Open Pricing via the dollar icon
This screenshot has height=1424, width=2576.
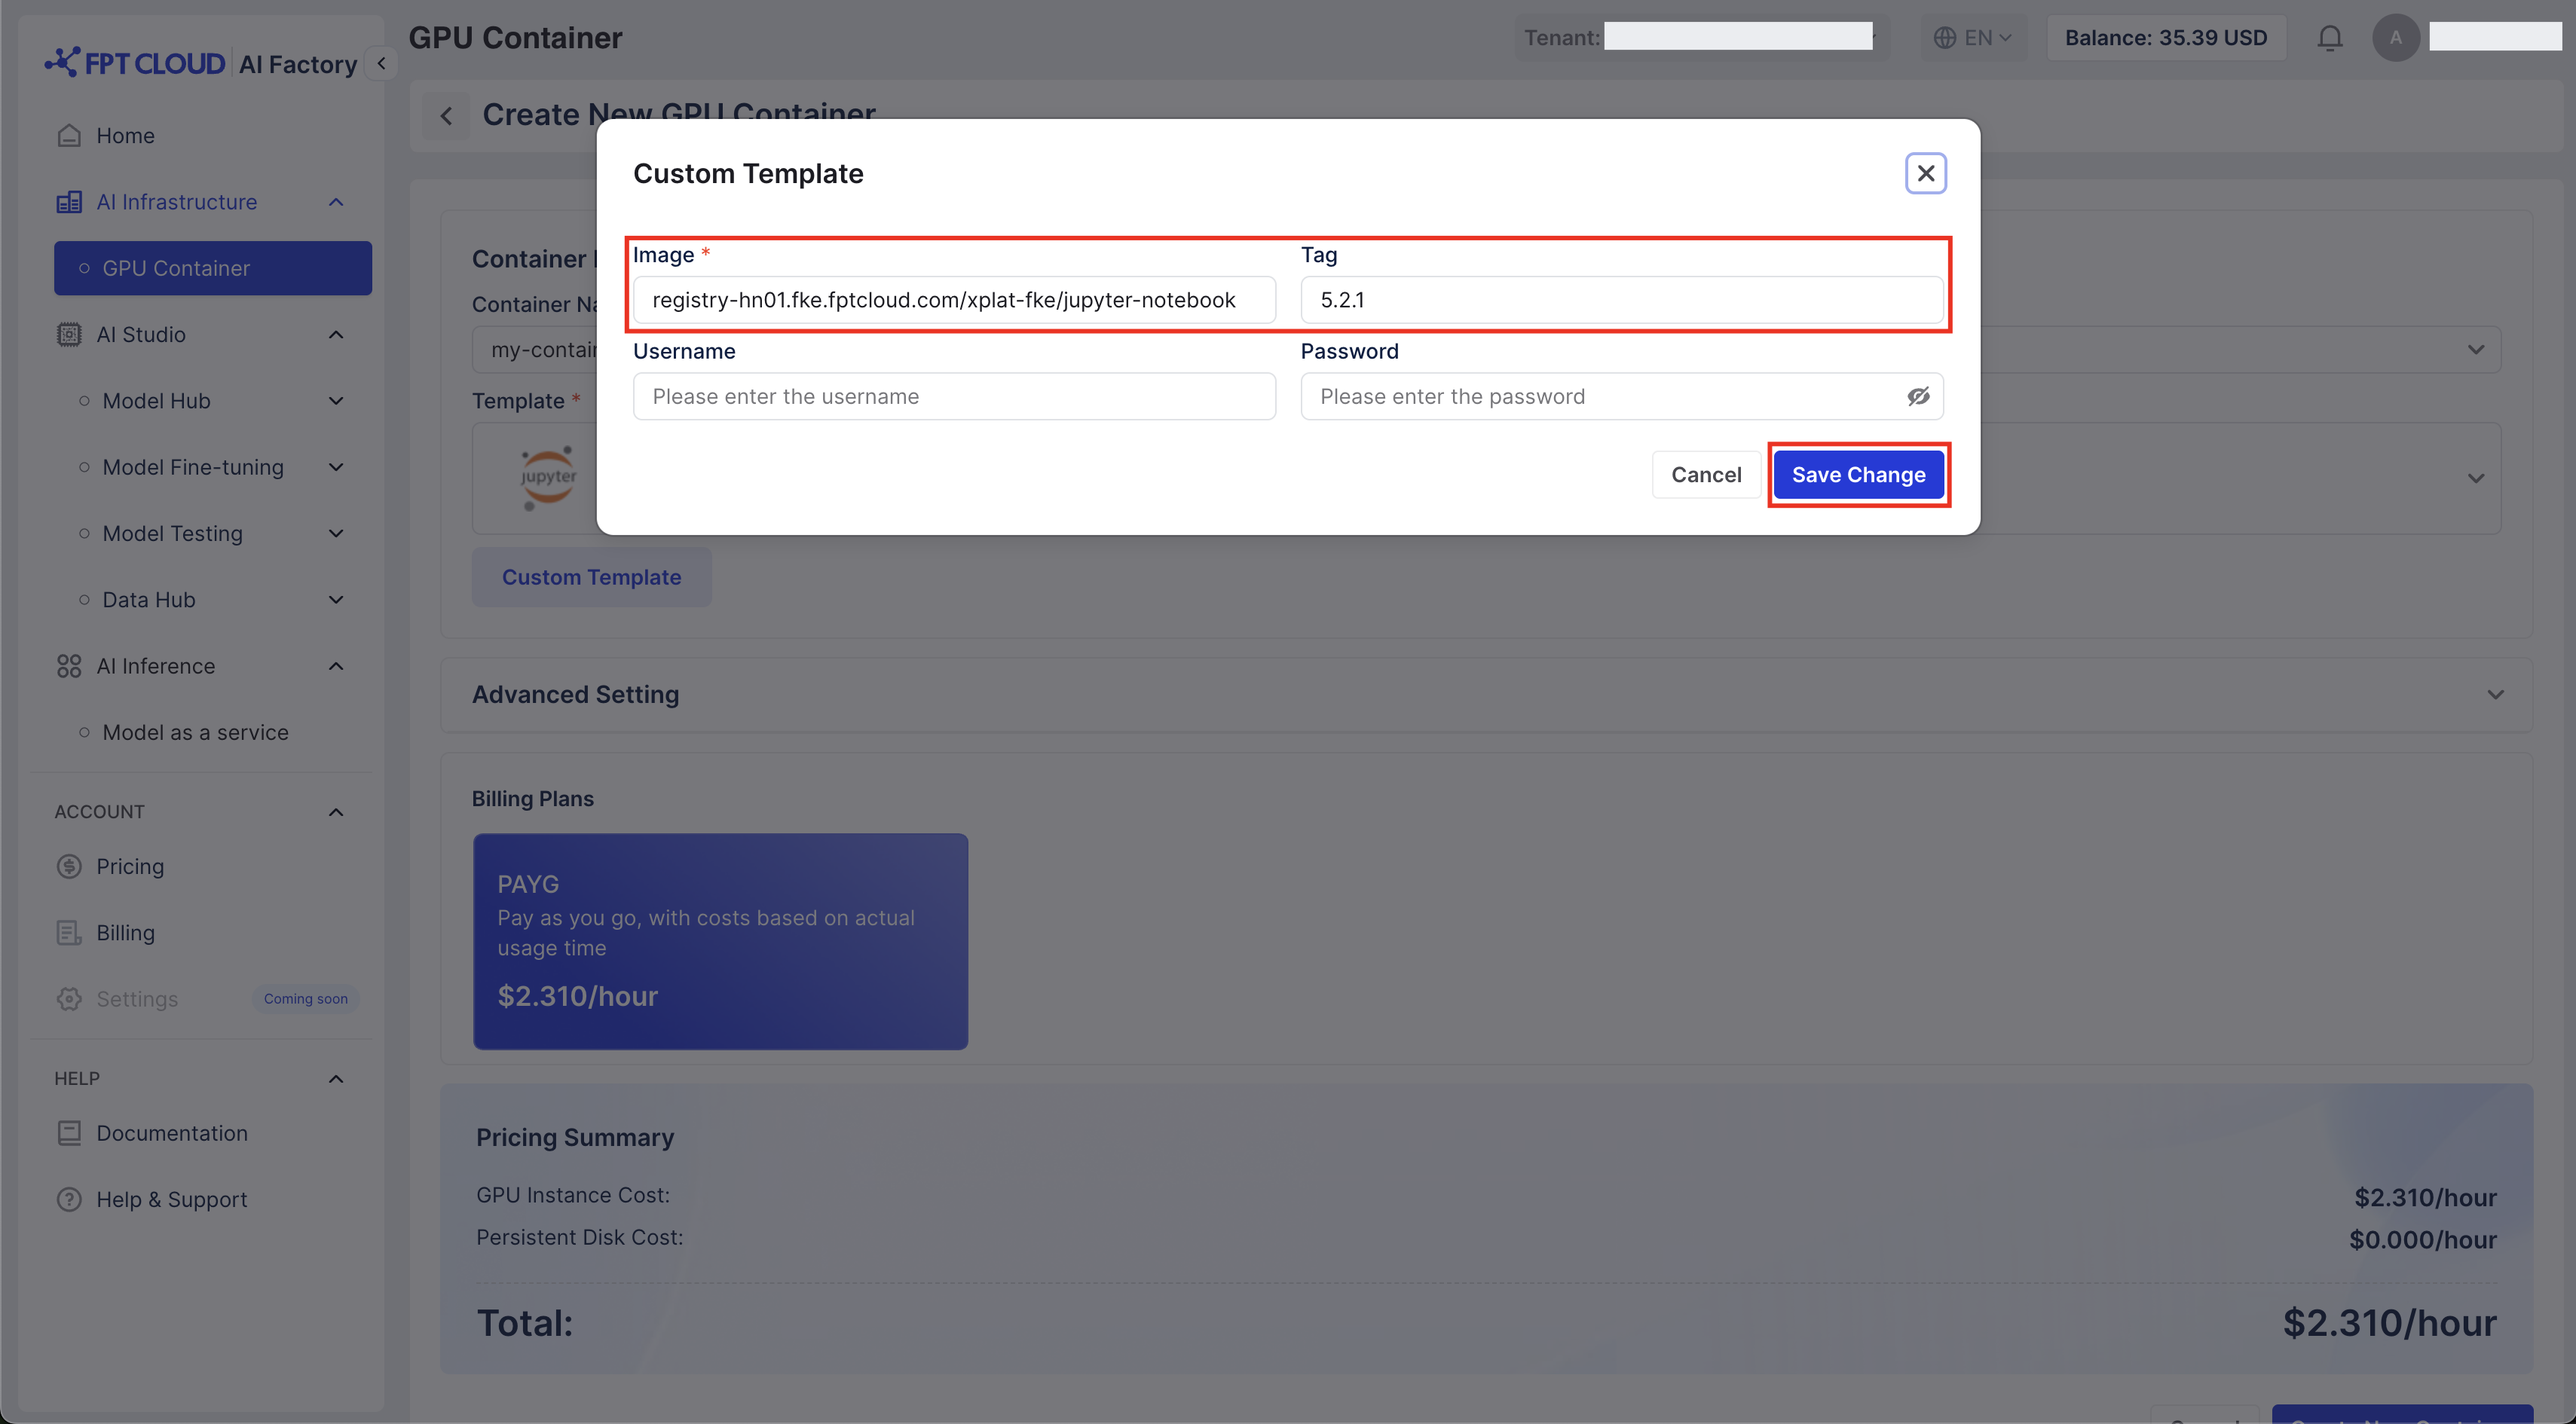pyautogui.click(x=69, y=866)
